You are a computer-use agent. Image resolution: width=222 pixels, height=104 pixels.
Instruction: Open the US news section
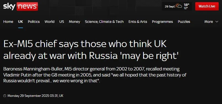[61, 22]
